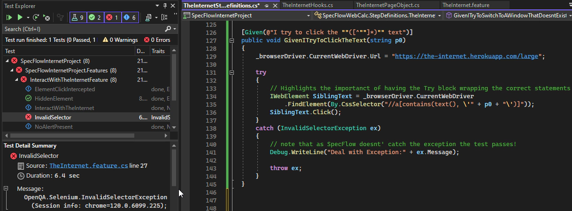Click Run All Tests In View icon
The width and height of the screenshot is (572, 211).
click(x=9, y=17)
